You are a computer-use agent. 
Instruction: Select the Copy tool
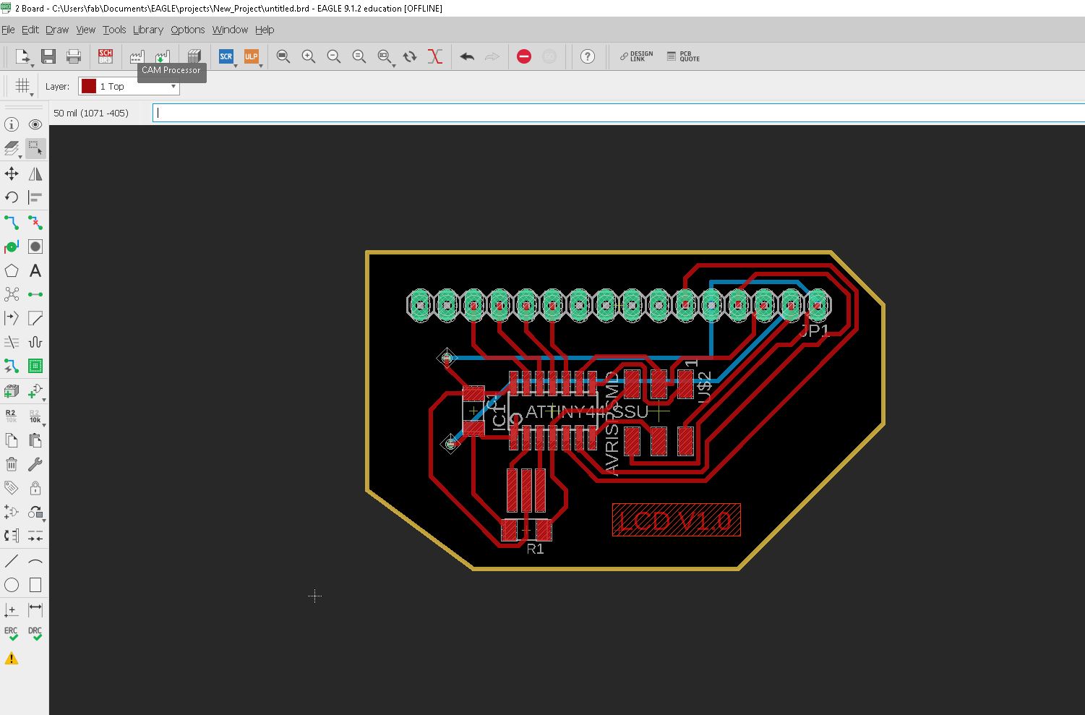(12, 440)
